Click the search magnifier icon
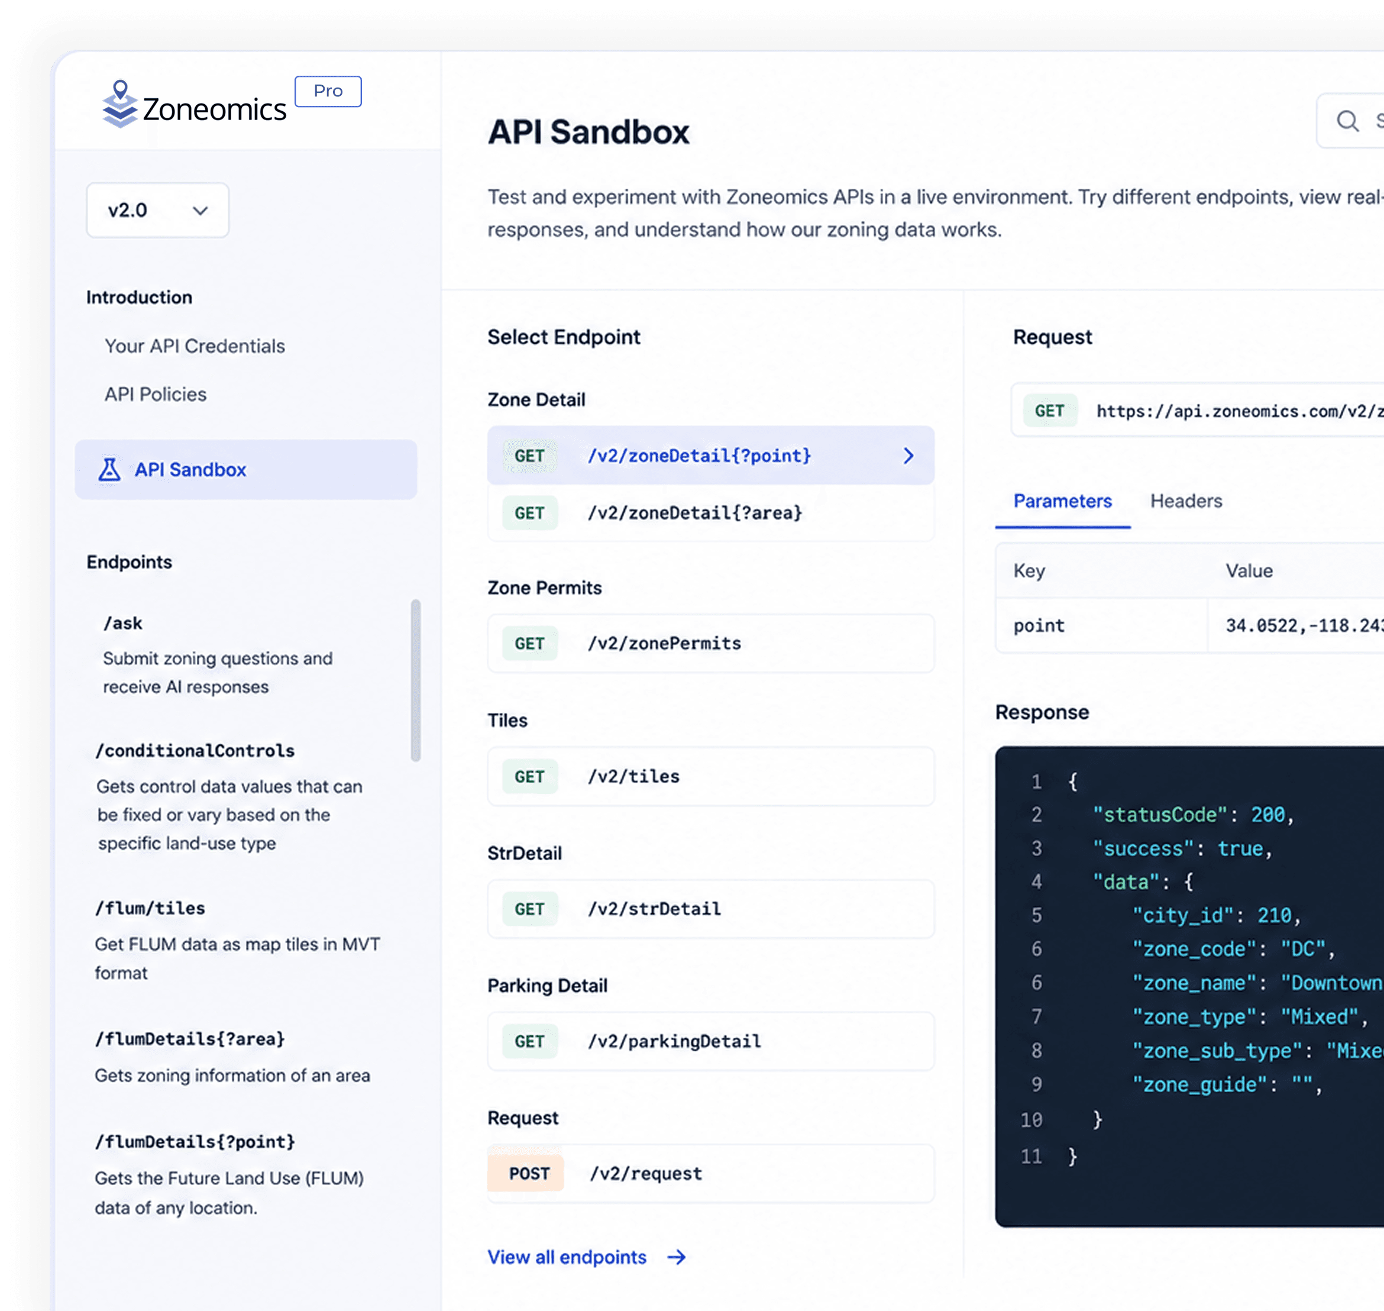Screen dimensions: 1384x1311 pos(1348,121)
